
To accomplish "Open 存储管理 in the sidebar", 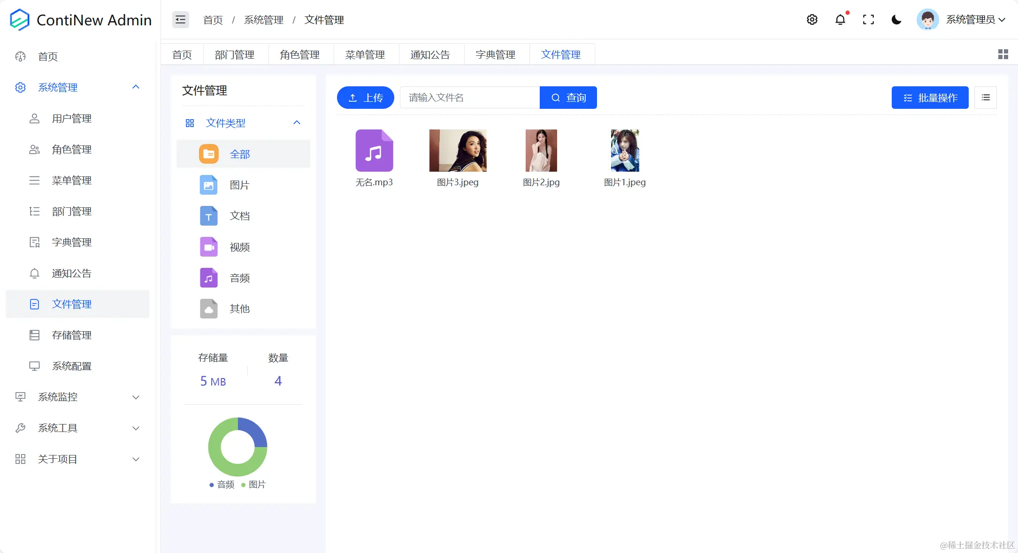I will 72,335.
